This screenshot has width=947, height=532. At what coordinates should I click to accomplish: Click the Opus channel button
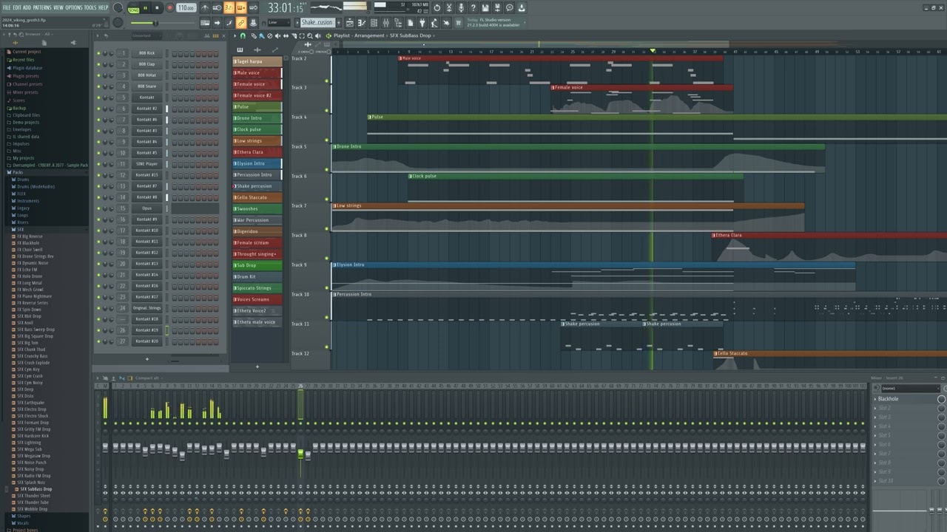146,208
